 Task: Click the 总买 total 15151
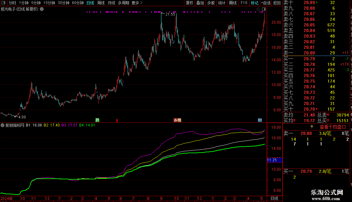[343, 121]
